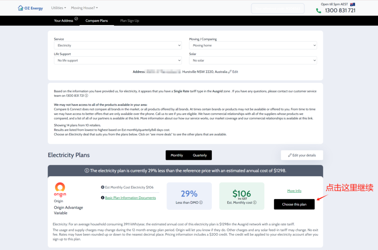Viewport: 378px width, 250px height.
Task: Click the info icon after 1300 831 721 in the paragraph
Action: (x=86, y=96)
